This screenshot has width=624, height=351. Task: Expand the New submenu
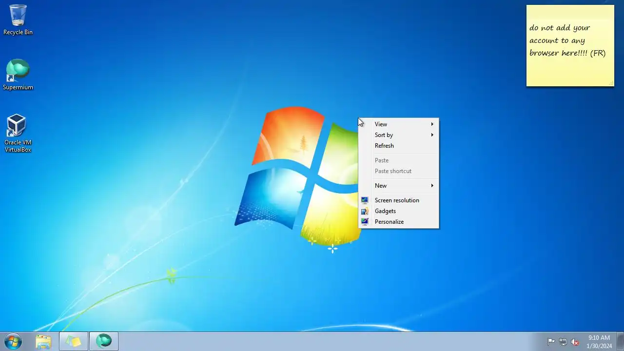click(399, 186)
